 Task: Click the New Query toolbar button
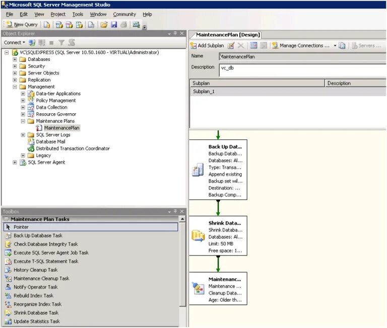coord(22,24)
